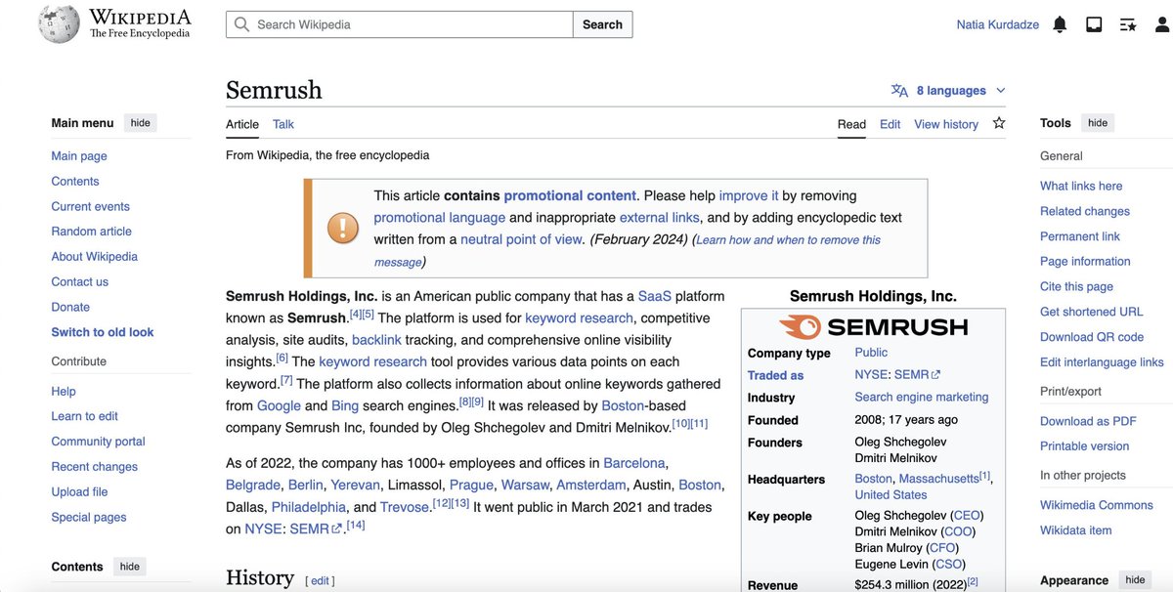Click Get shortened URL
Screen dimensions: 1173x592
coord(1092,312)
